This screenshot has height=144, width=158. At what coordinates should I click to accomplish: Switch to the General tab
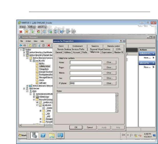59,52
